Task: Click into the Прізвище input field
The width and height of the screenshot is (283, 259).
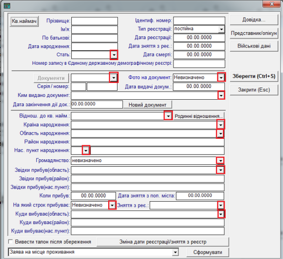Action: 95,21
